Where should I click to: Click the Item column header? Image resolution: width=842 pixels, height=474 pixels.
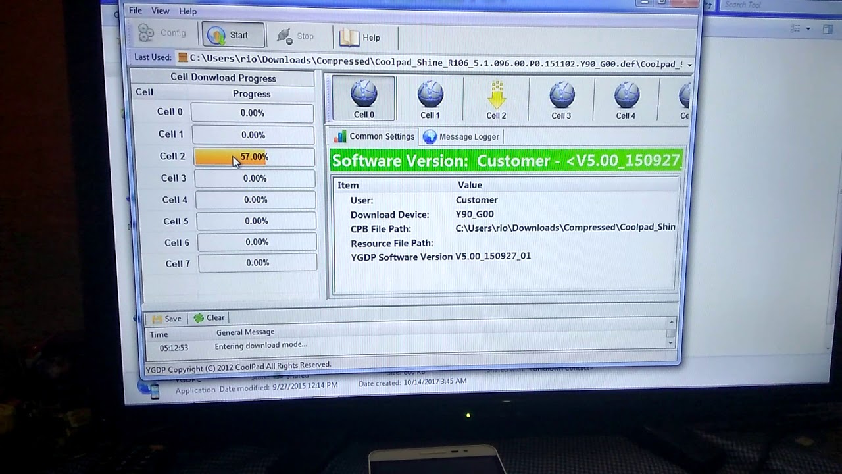point(348,186)
